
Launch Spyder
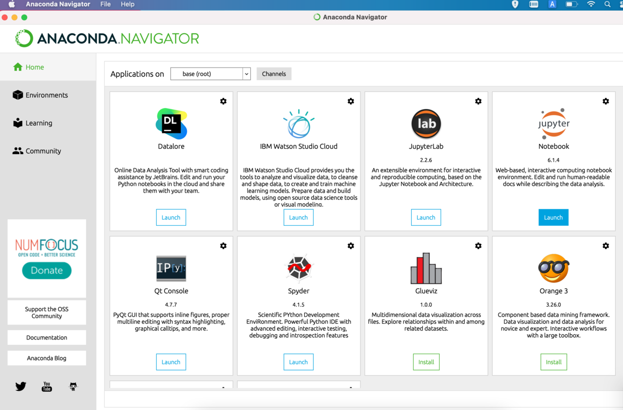299,362
